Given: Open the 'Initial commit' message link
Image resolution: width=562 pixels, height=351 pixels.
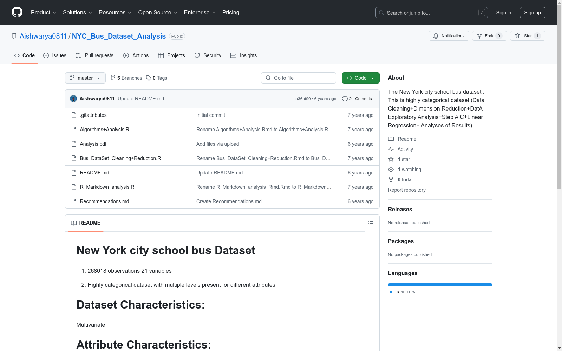Looking at the screenshot, I should click(x=211, y=115).
